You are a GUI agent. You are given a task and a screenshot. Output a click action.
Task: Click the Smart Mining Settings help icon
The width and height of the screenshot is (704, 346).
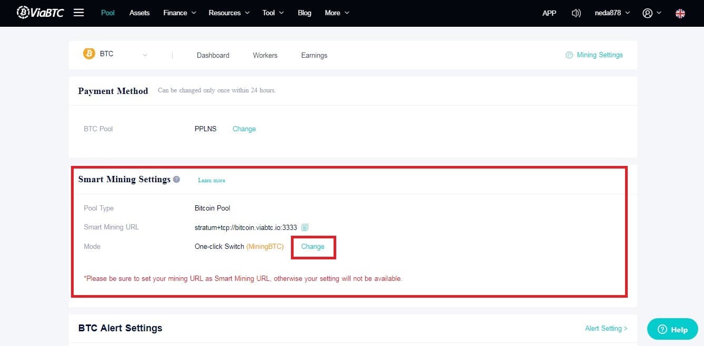click(176, 179)
